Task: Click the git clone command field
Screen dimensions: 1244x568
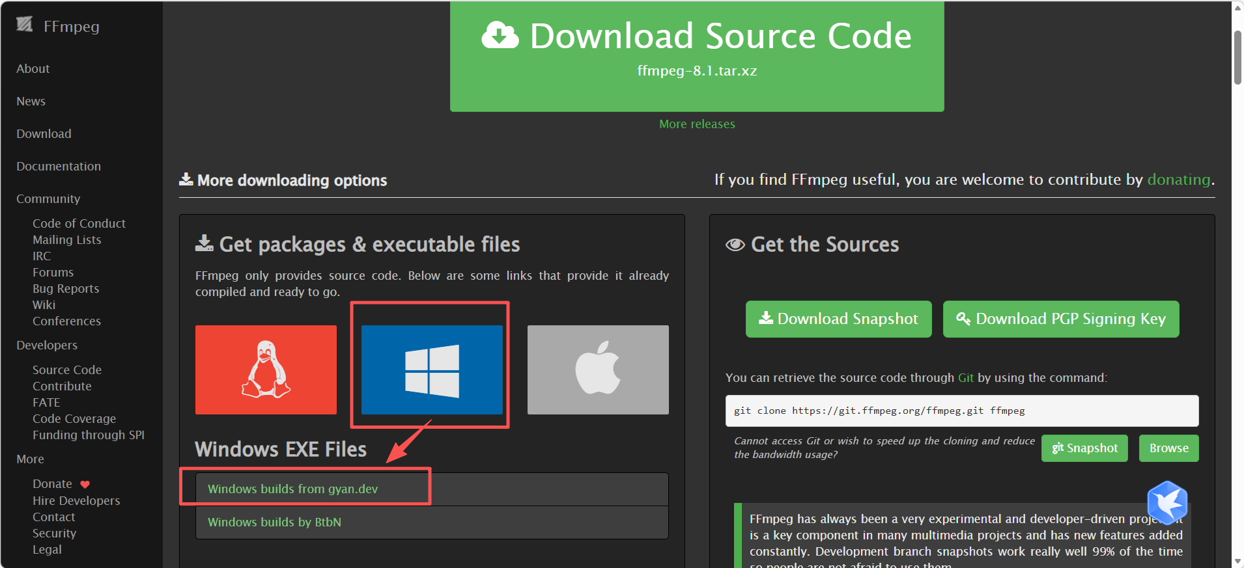Action: (x=962, y=411)
